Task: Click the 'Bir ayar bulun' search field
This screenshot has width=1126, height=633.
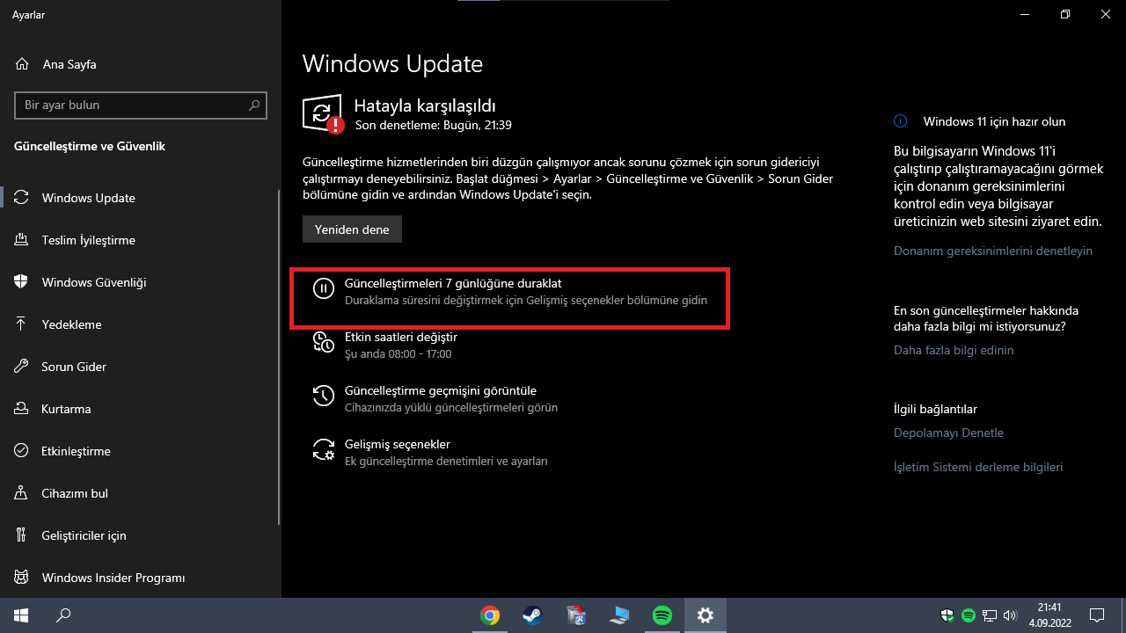Action: [x=141, y=105]
